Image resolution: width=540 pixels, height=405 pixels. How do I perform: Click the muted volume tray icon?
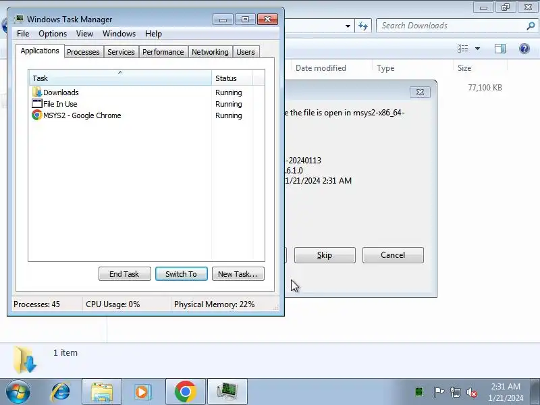[x=472, y=392]
